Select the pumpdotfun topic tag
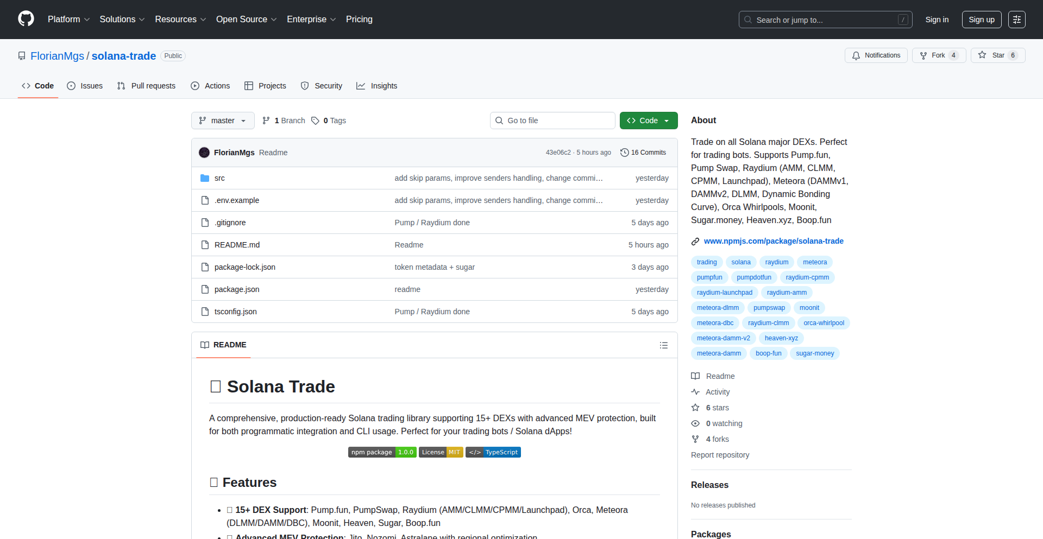 click(754, 277)
